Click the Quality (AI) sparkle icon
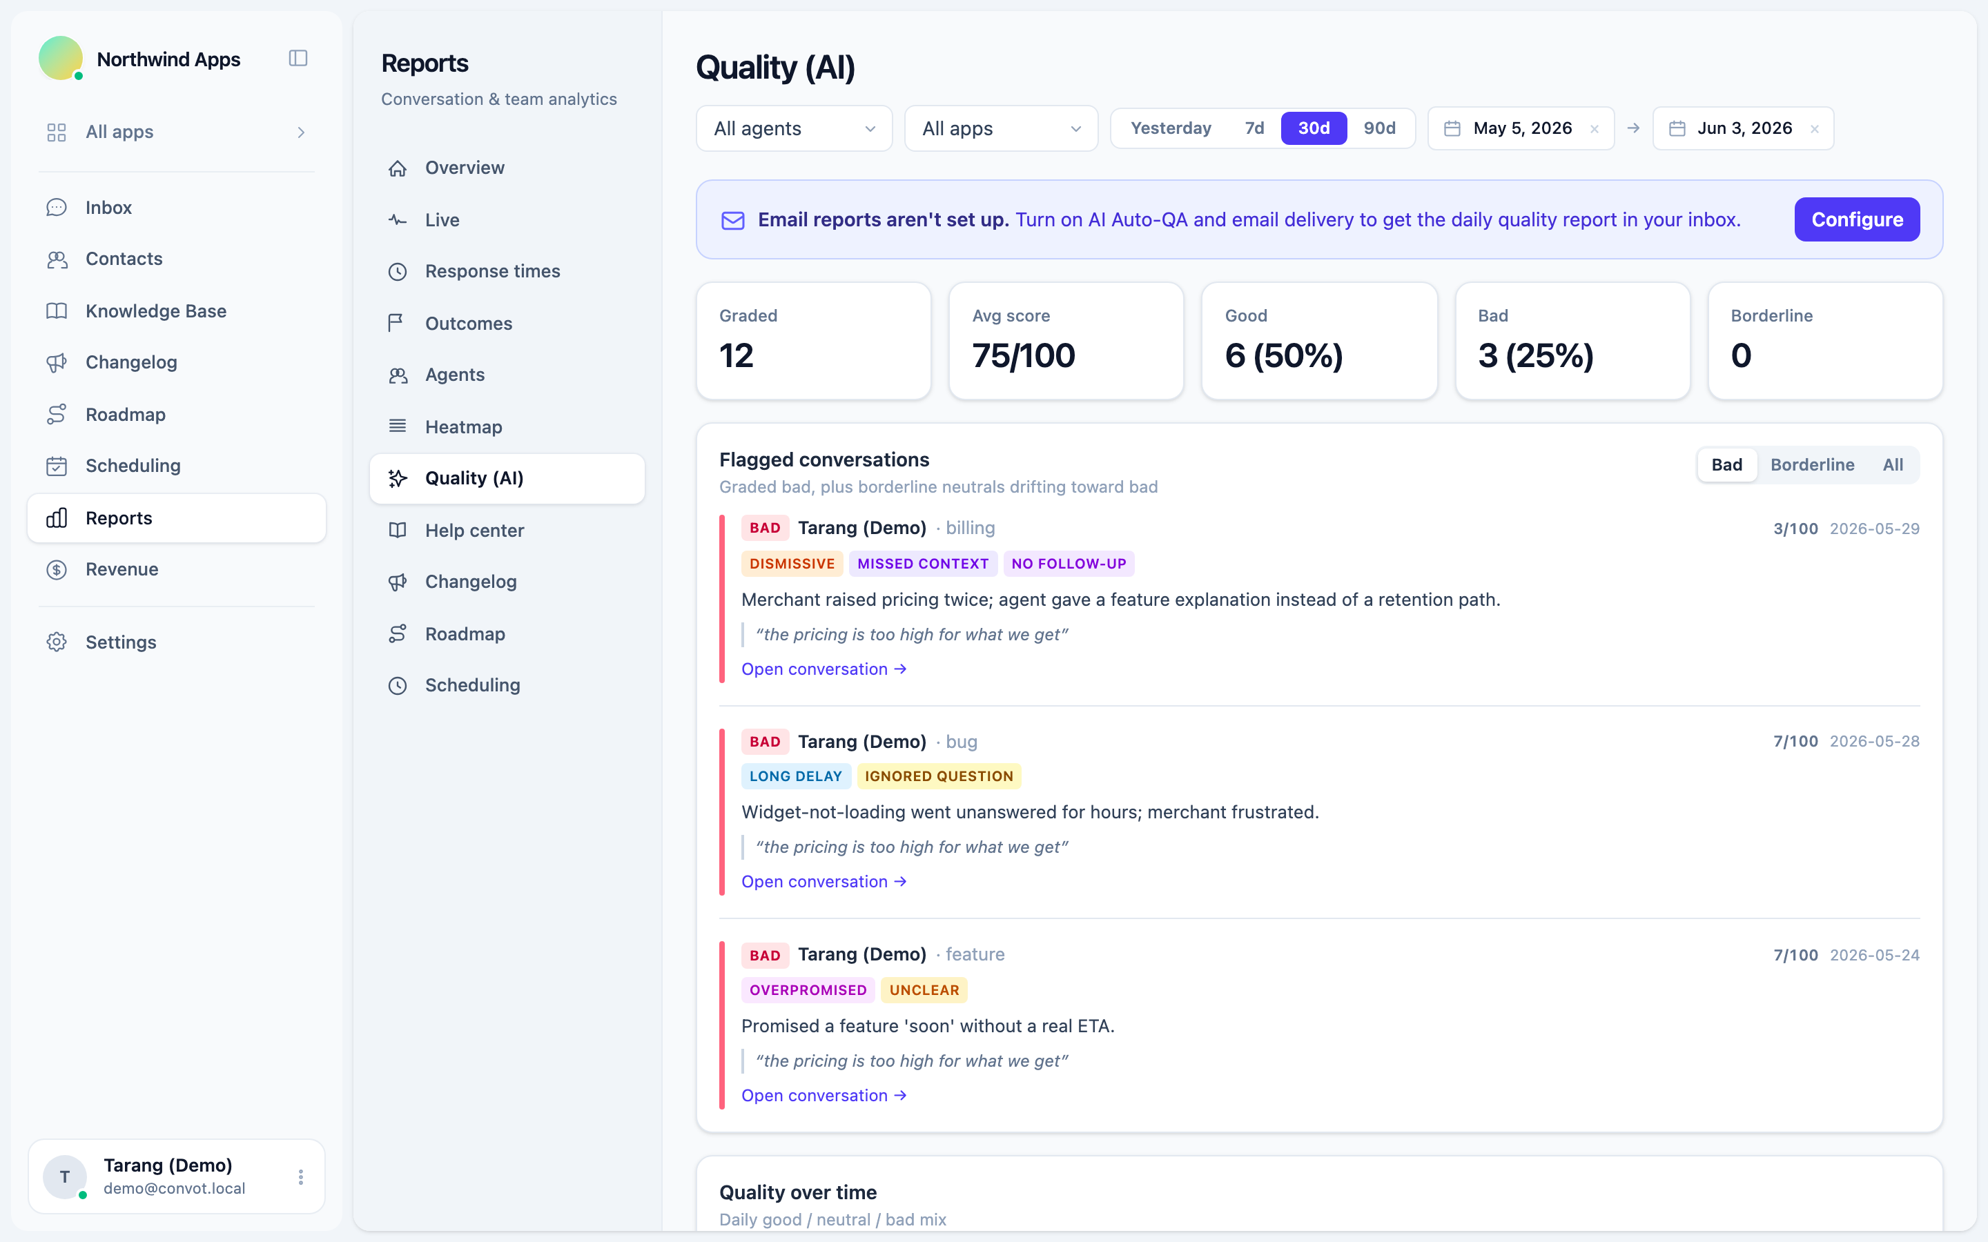 (x=398, y=479)
